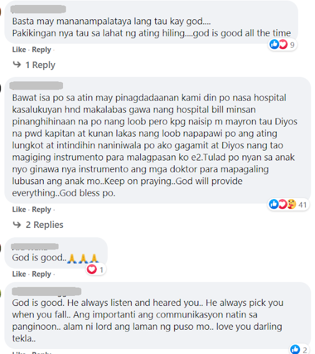Open the reactions count showing 41
The width and height of the screenshot is (315, 354).
302,205
